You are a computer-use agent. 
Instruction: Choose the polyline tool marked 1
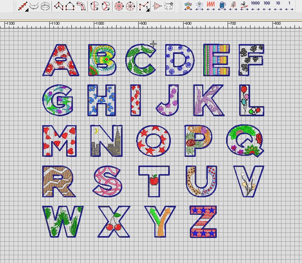click(144, 6)
